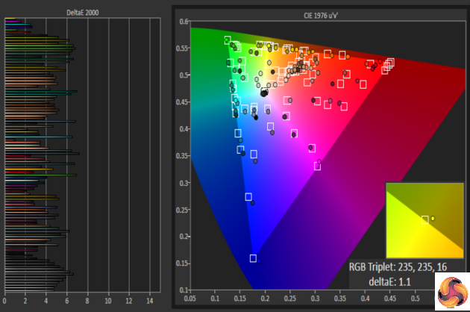The image size is (470, 312).
Task: Click the yellow measured dot in inset
Action: pos(433,219)
